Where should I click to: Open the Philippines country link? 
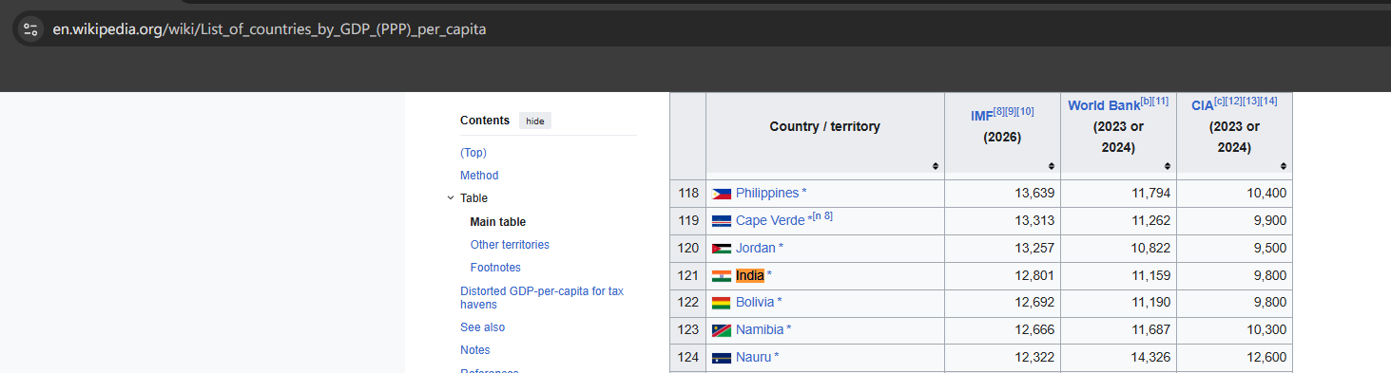pyautogui.click(x=767, y=194)
